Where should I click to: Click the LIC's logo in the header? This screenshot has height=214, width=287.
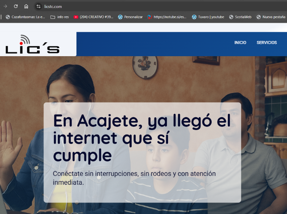click(33, 44)
